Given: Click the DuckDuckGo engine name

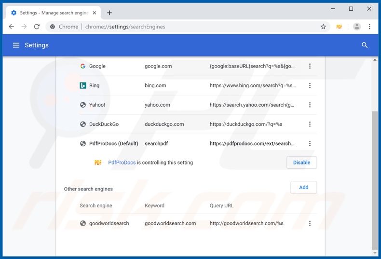Looking at the screenshot, I should 104,124.
